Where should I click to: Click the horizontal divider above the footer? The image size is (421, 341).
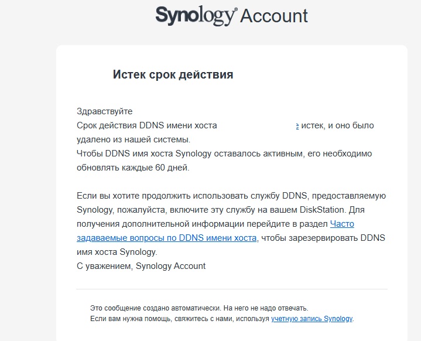click(231, 289)
